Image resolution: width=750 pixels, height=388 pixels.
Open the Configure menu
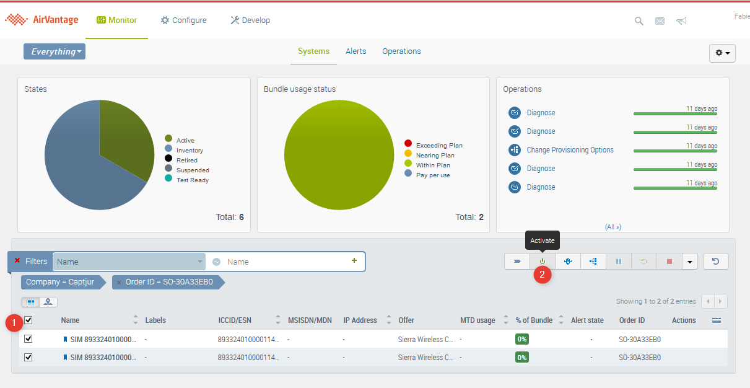pos(184,20)
